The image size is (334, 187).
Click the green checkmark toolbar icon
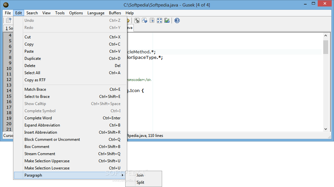167,20
